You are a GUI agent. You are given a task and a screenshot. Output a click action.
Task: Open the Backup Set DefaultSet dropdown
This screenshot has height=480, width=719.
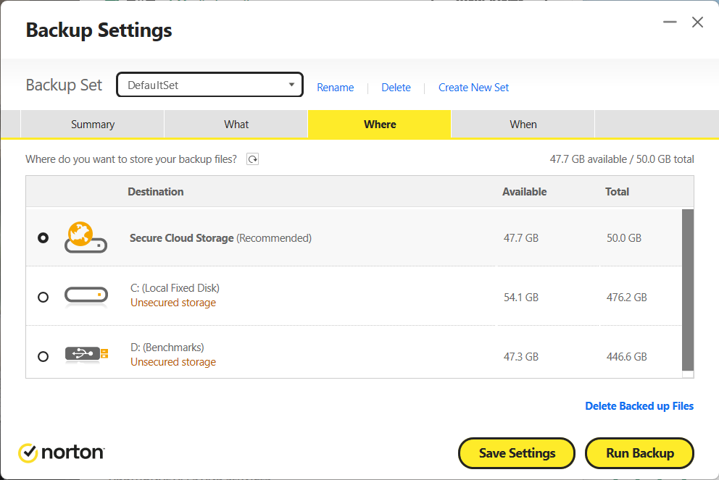(209, 85)
